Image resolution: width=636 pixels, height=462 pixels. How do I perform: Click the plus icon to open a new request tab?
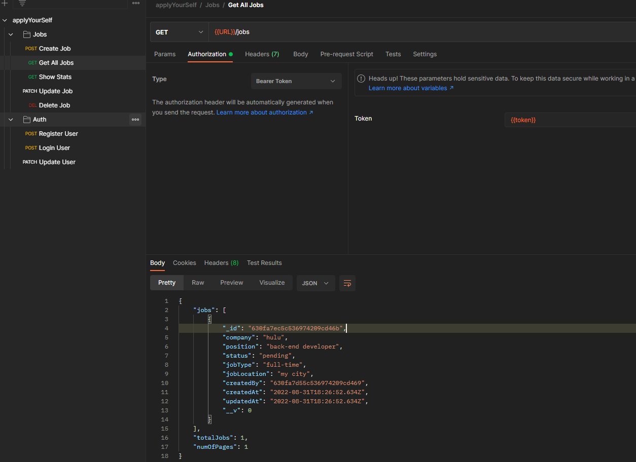click(5, 4)
